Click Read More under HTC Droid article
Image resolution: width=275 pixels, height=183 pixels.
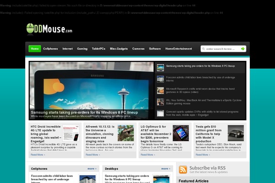tap(38, 155)
